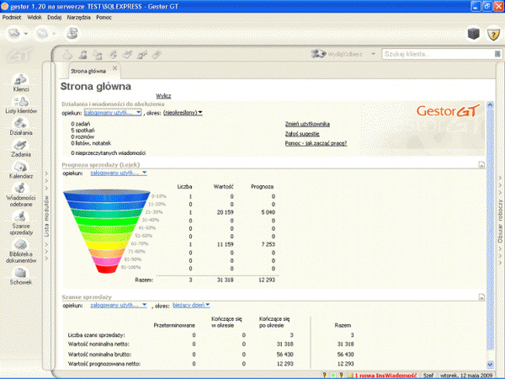Open the Zadania module
This screenshot has height=379, width=505.
coord(21,148)
